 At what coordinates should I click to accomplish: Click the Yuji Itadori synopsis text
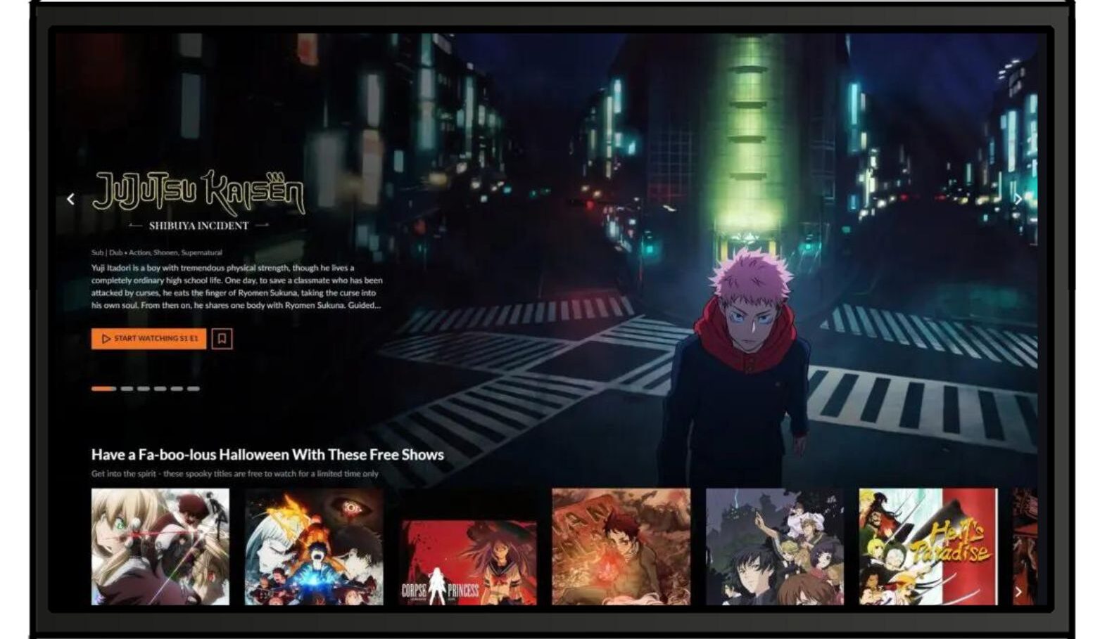coord(237,287)
